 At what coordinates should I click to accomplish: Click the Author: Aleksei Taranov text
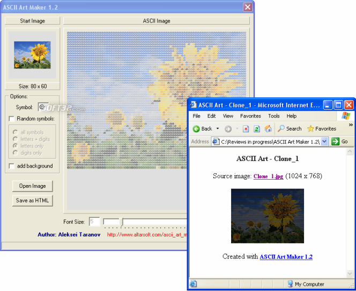(69, 235)
